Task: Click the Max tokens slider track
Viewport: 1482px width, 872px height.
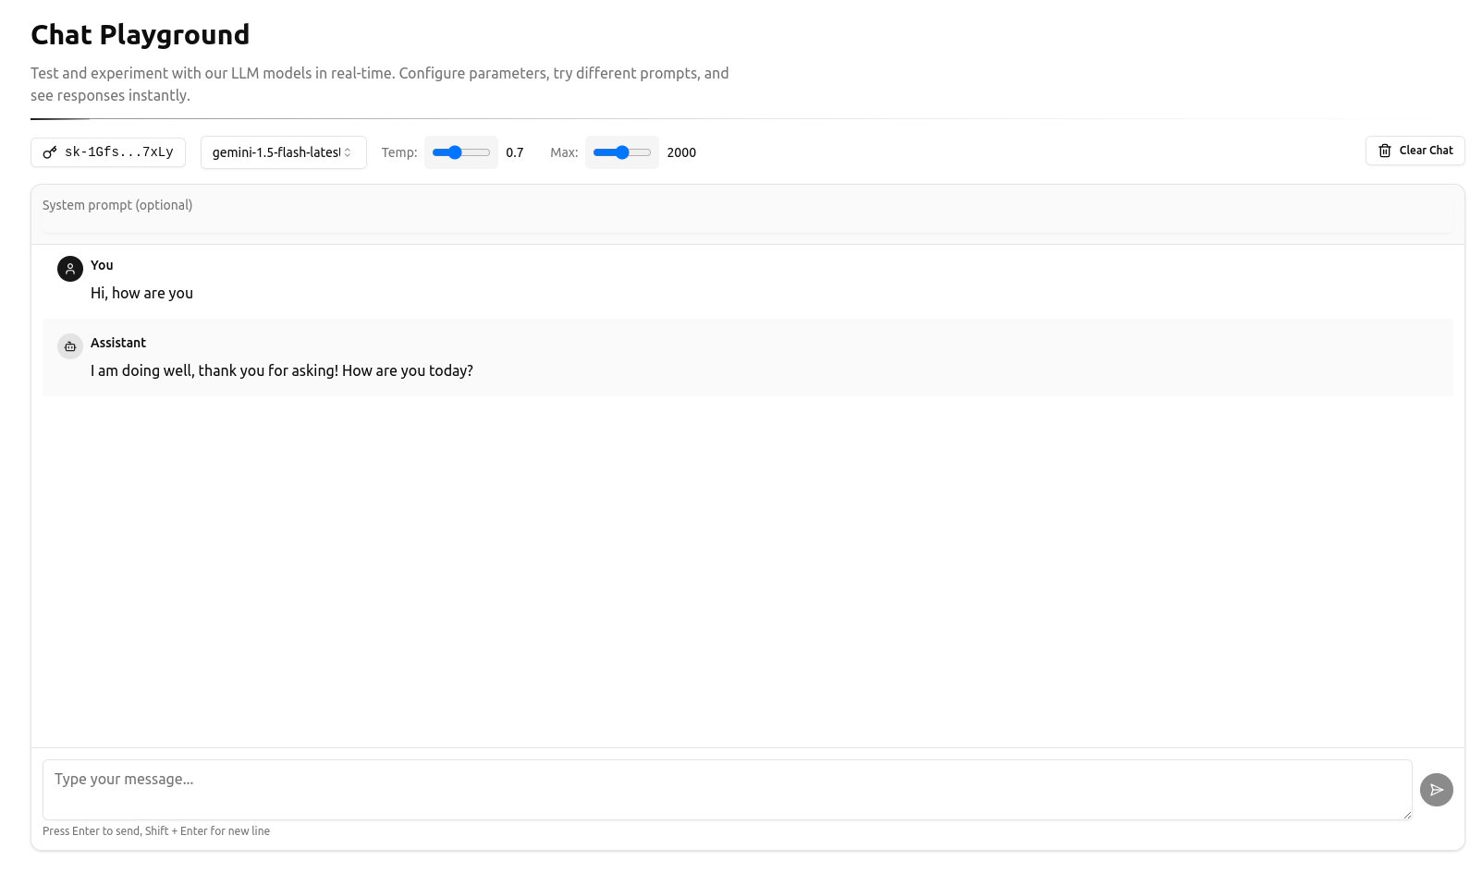Action: pos(622,152)
